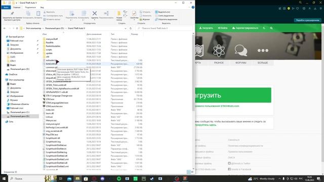
Task: Click Copy path (Скопировать путь) button
Action: point(53,16)
